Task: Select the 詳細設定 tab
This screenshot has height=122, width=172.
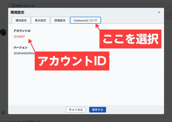Action: (60, 20)
